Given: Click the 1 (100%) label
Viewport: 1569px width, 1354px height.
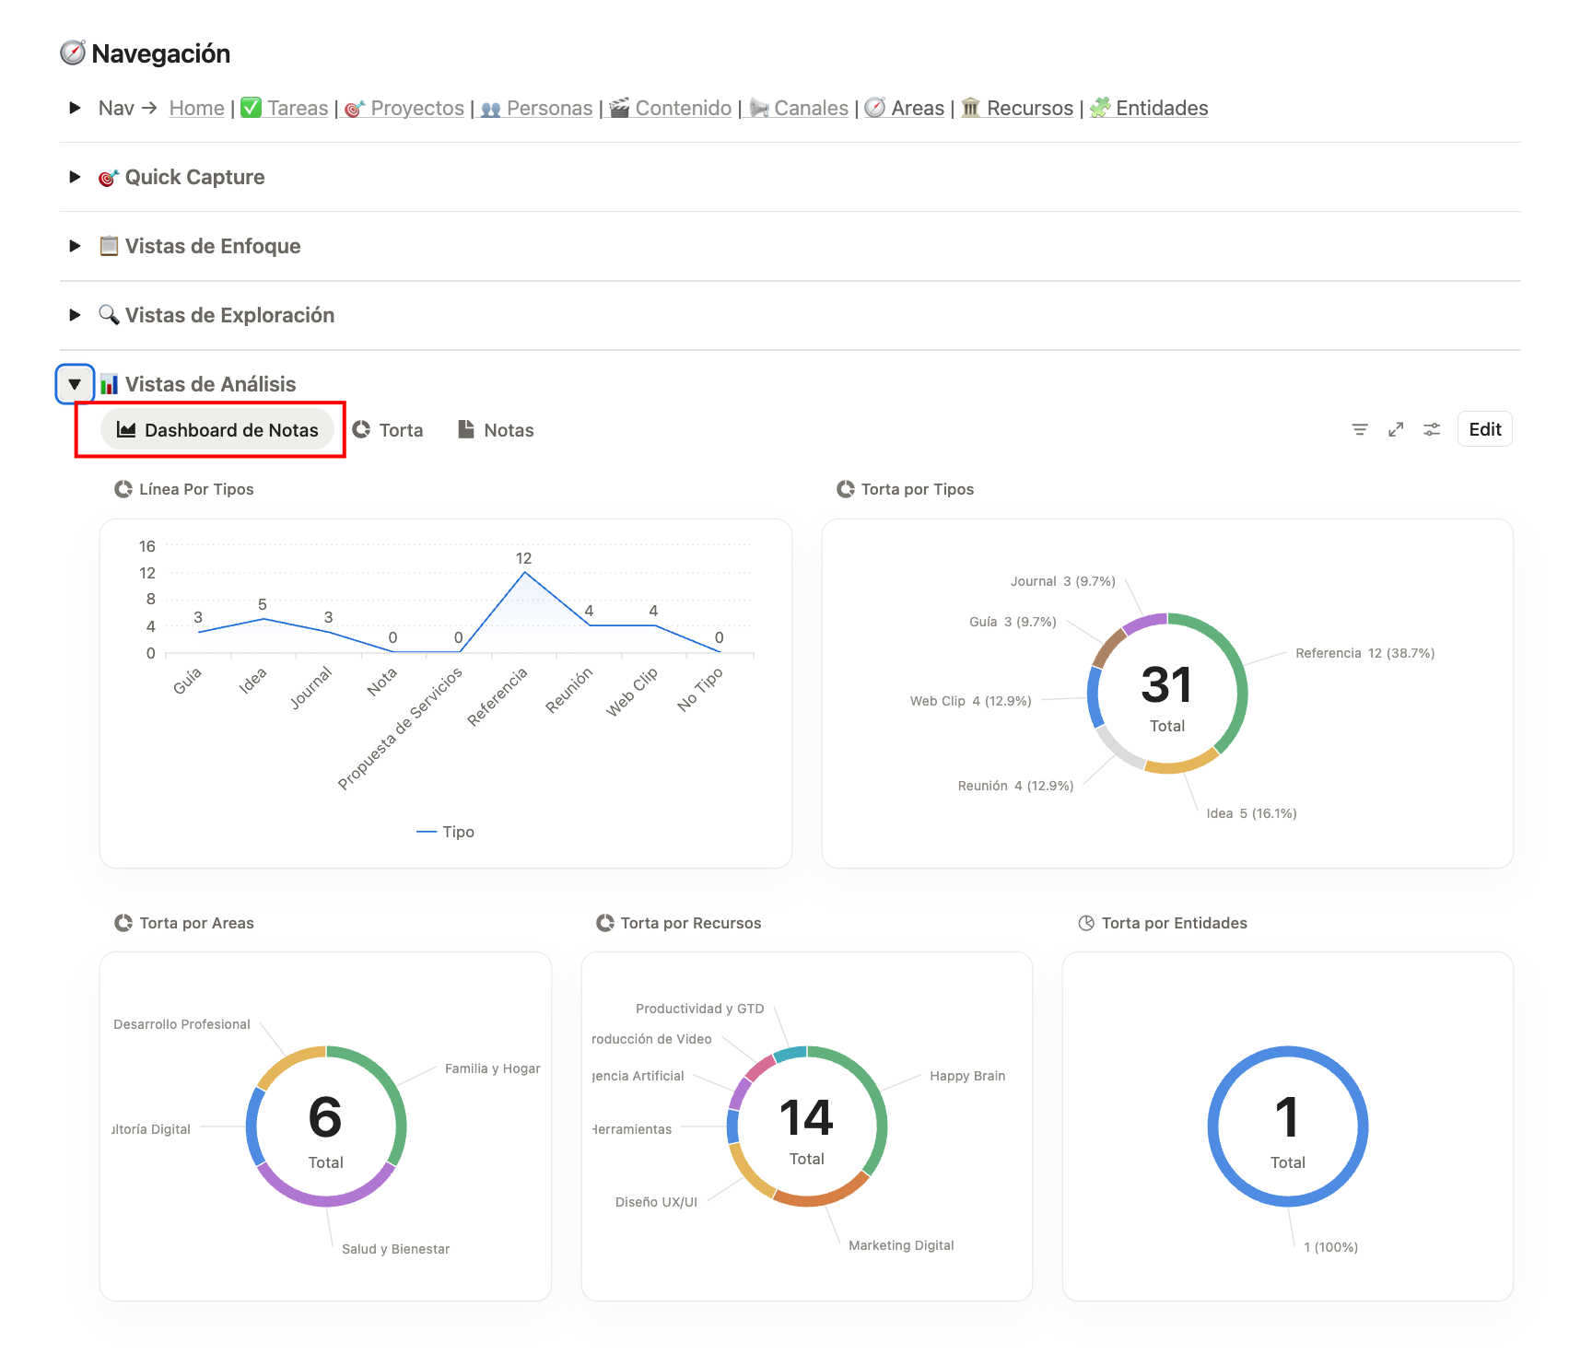Looking at the screenshot, I should coord(1330,1247).
